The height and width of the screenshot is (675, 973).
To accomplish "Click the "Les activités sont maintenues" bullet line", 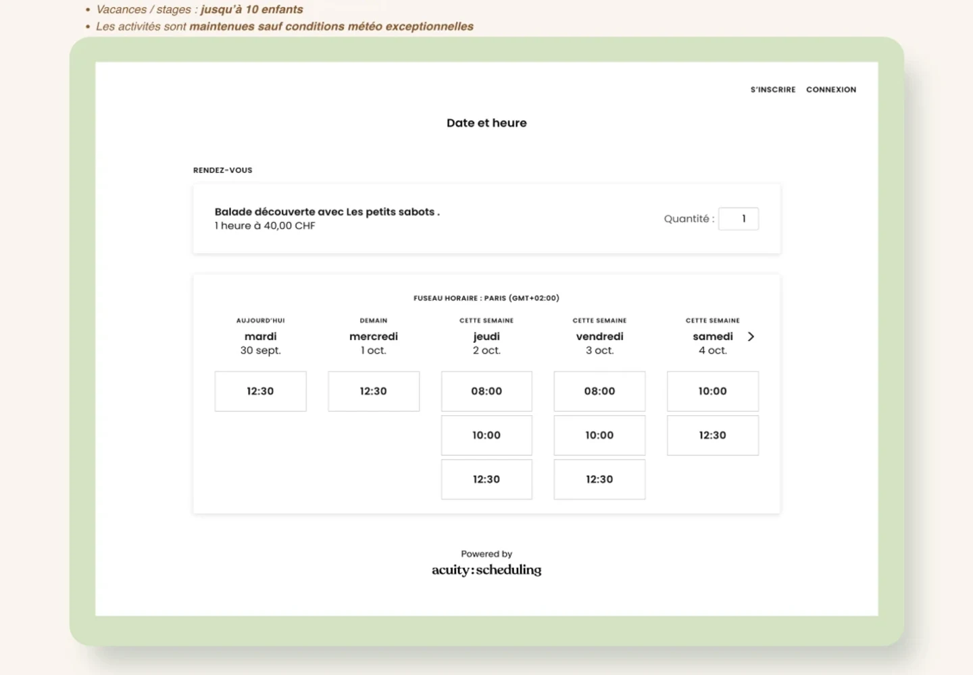I will coord(284,26).
